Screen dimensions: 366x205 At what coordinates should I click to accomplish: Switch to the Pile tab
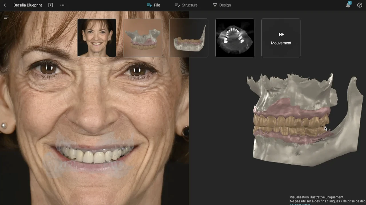[153, 5]
